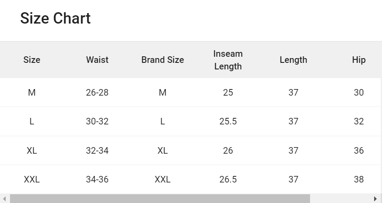This screenshot has height=203, width=382.
Task: Click the left scroll arrow of horizontal scrollbar
Action: pyautogui.click(x=4, y=199)
